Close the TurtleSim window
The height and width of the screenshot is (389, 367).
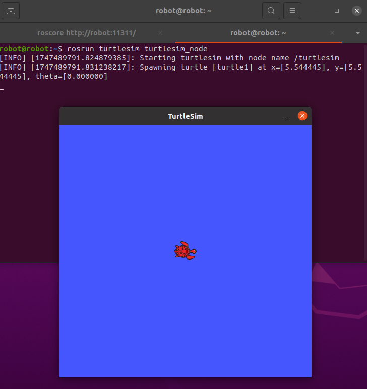pyautogui.click(x=302, y=116)
